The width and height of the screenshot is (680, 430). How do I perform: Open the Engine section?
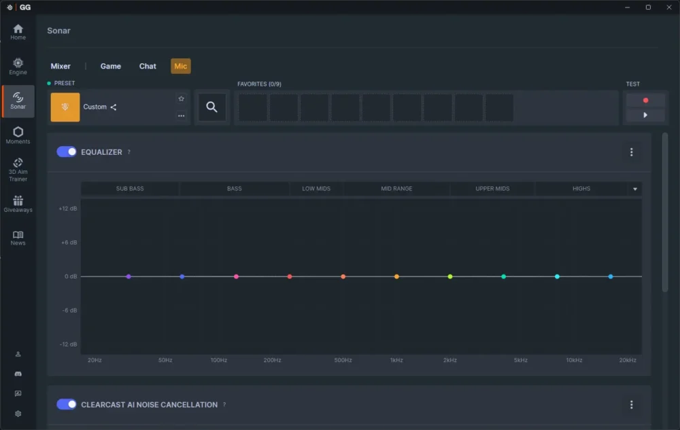18,67
